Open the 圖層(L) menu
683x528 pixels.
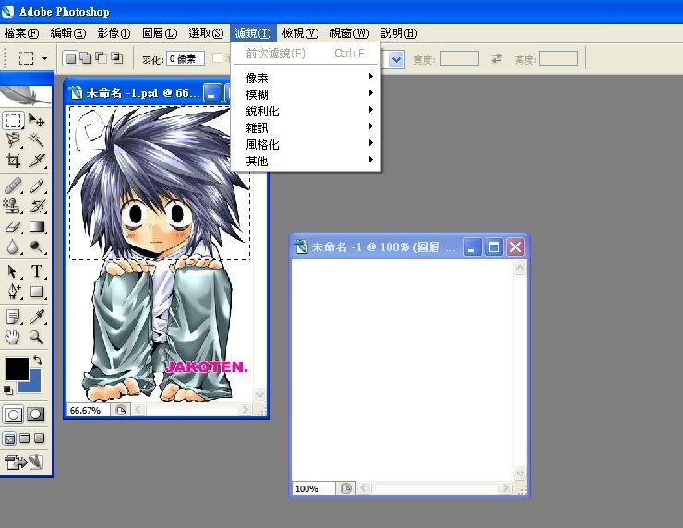click(160, 33)
